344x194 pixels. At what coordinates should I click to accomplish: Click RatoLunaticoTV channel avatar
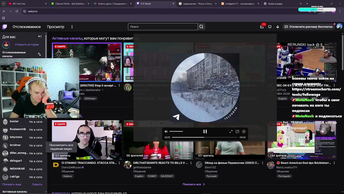(271, 165)
